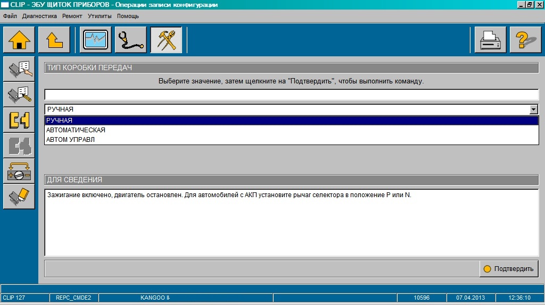Open the Ремонт menu
The image size is (545, 305).
(x=72, y=16)
